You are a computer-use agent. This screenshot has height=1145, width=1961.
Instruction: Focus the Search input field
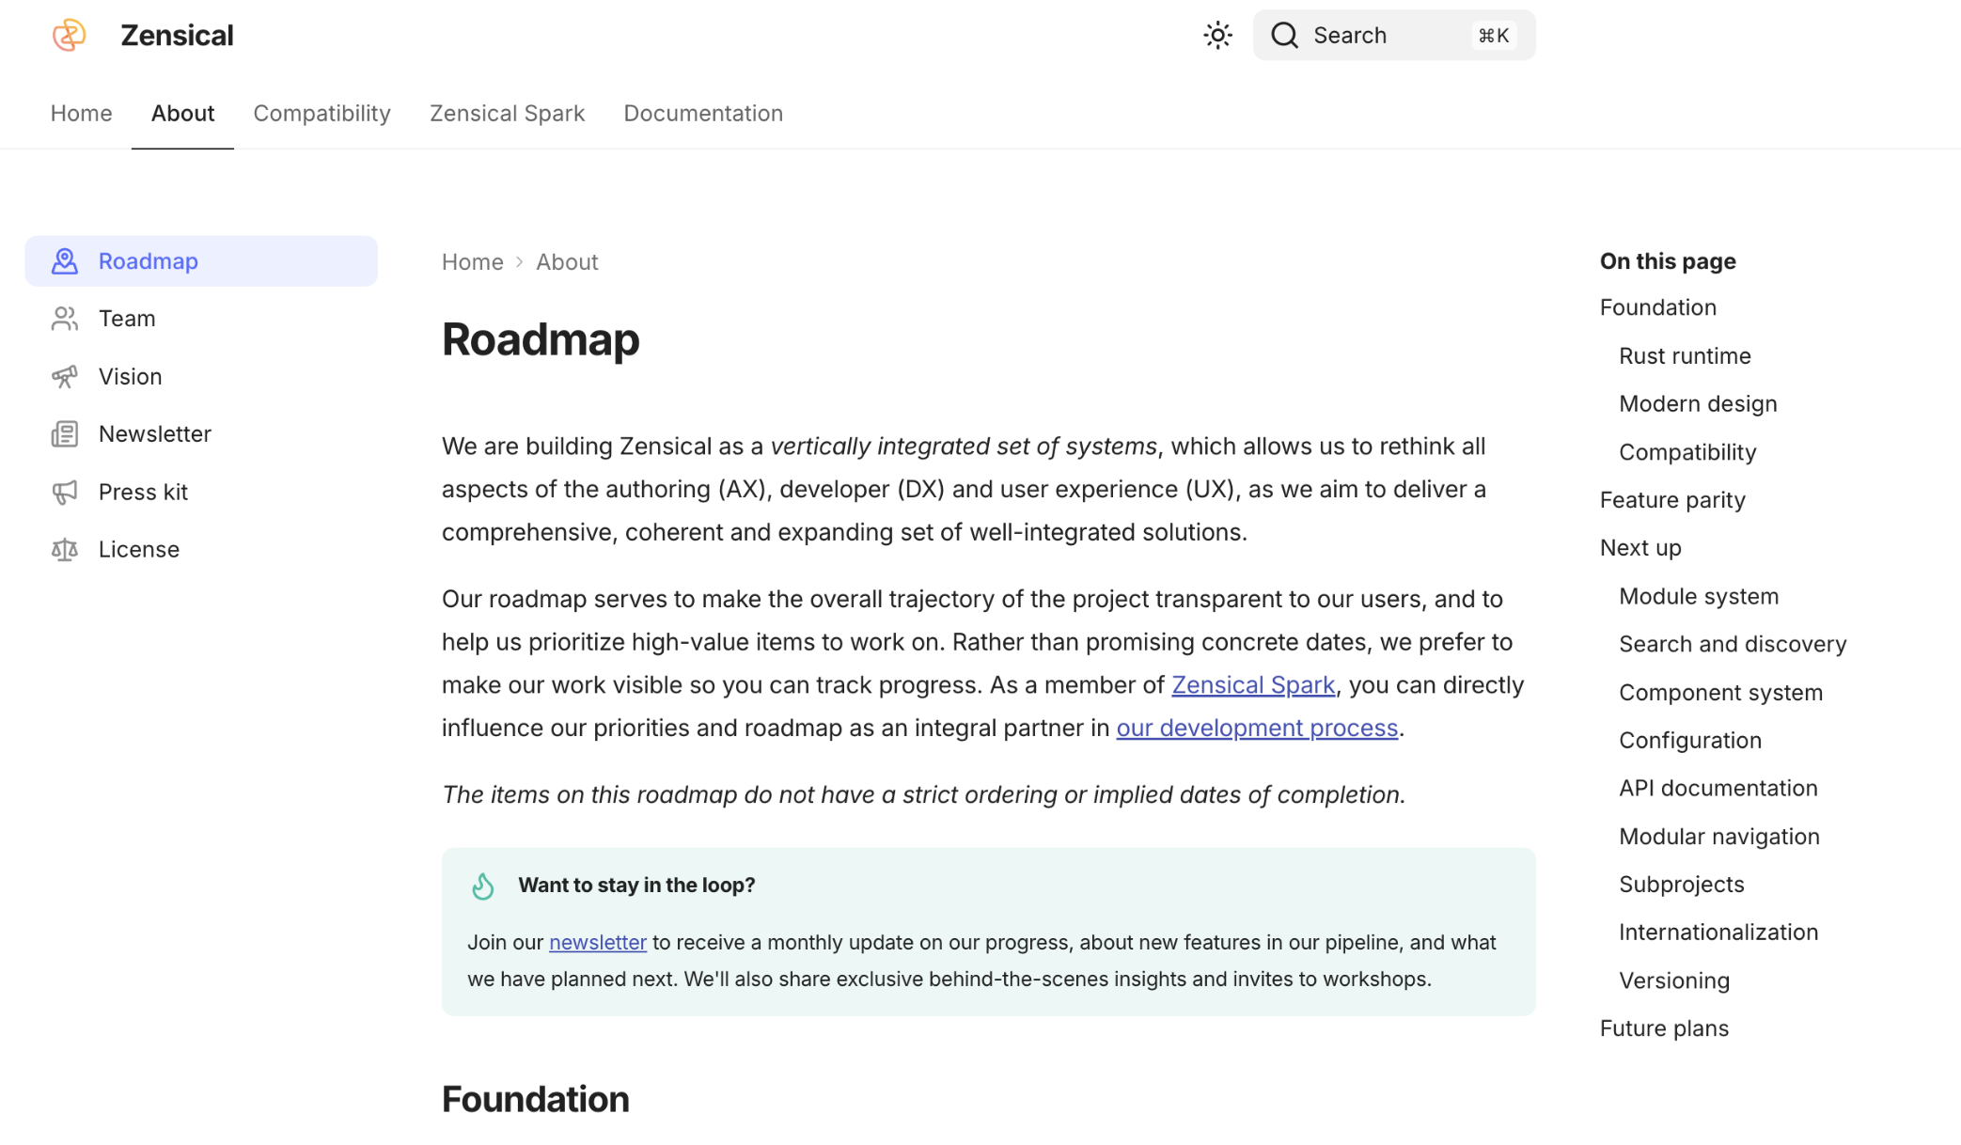point(1391,36)
